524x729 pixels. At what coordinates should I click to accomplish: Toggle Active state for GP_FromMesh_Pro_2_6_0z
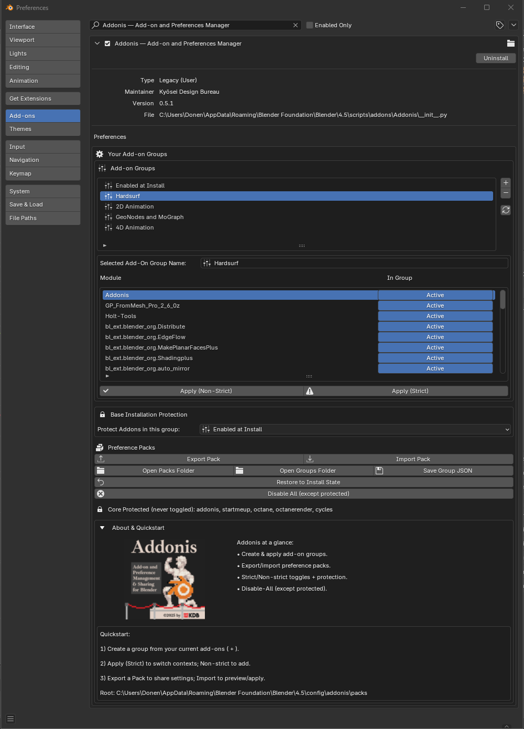click(x=435, y=306)
